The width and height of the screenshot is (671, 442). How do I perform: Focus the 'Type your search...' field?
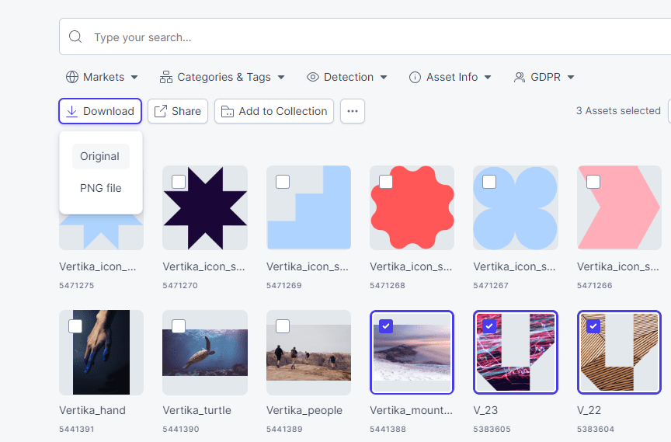point(365,37)
